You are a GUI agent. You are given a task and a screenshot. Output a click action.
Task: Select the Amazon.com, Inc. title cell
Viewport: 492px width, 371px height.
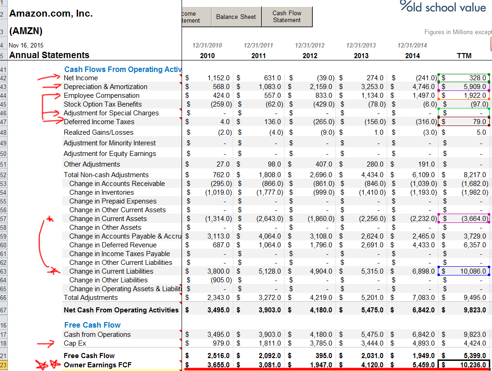[x=51, y=14]
